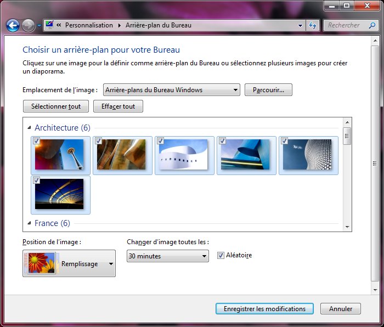
Task: Click Enregistrer les modifications button
Action: coord(264,309)
